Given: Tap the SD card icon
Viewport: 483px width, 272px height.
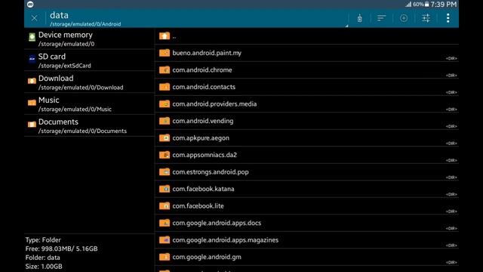Looking at the screenshot, I should click(32, 59).
